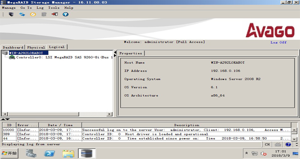
Task: Click log table scroll down arrow
Action: point(294,139)
